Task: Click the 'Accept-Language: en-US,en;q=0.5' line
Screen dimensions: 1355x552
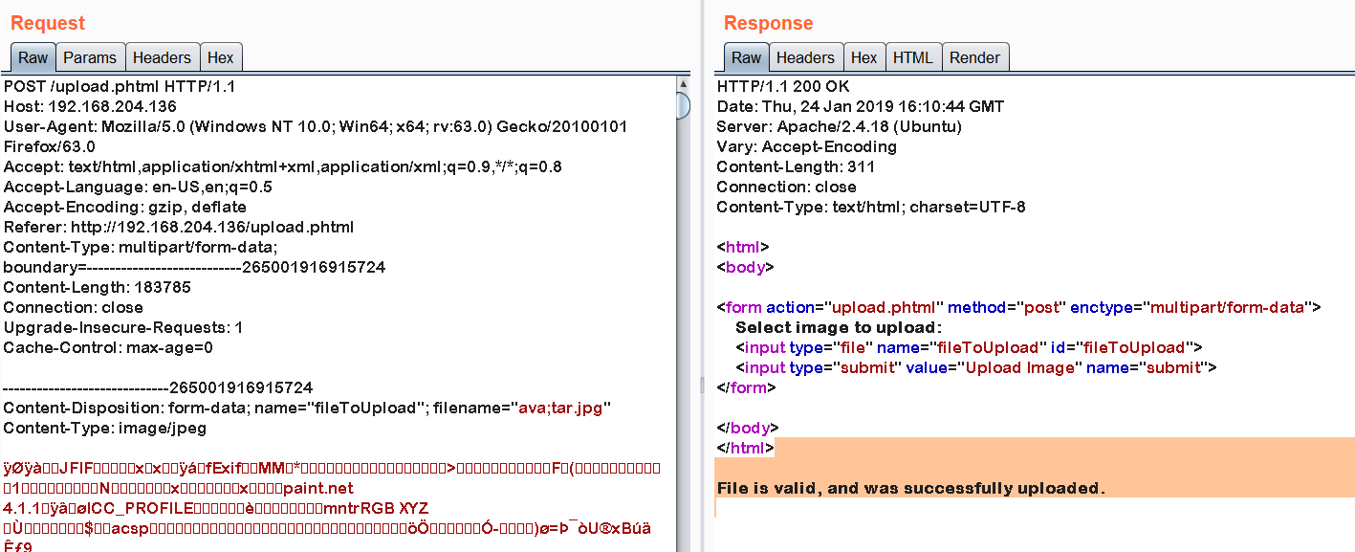Action: pos(139,187)
